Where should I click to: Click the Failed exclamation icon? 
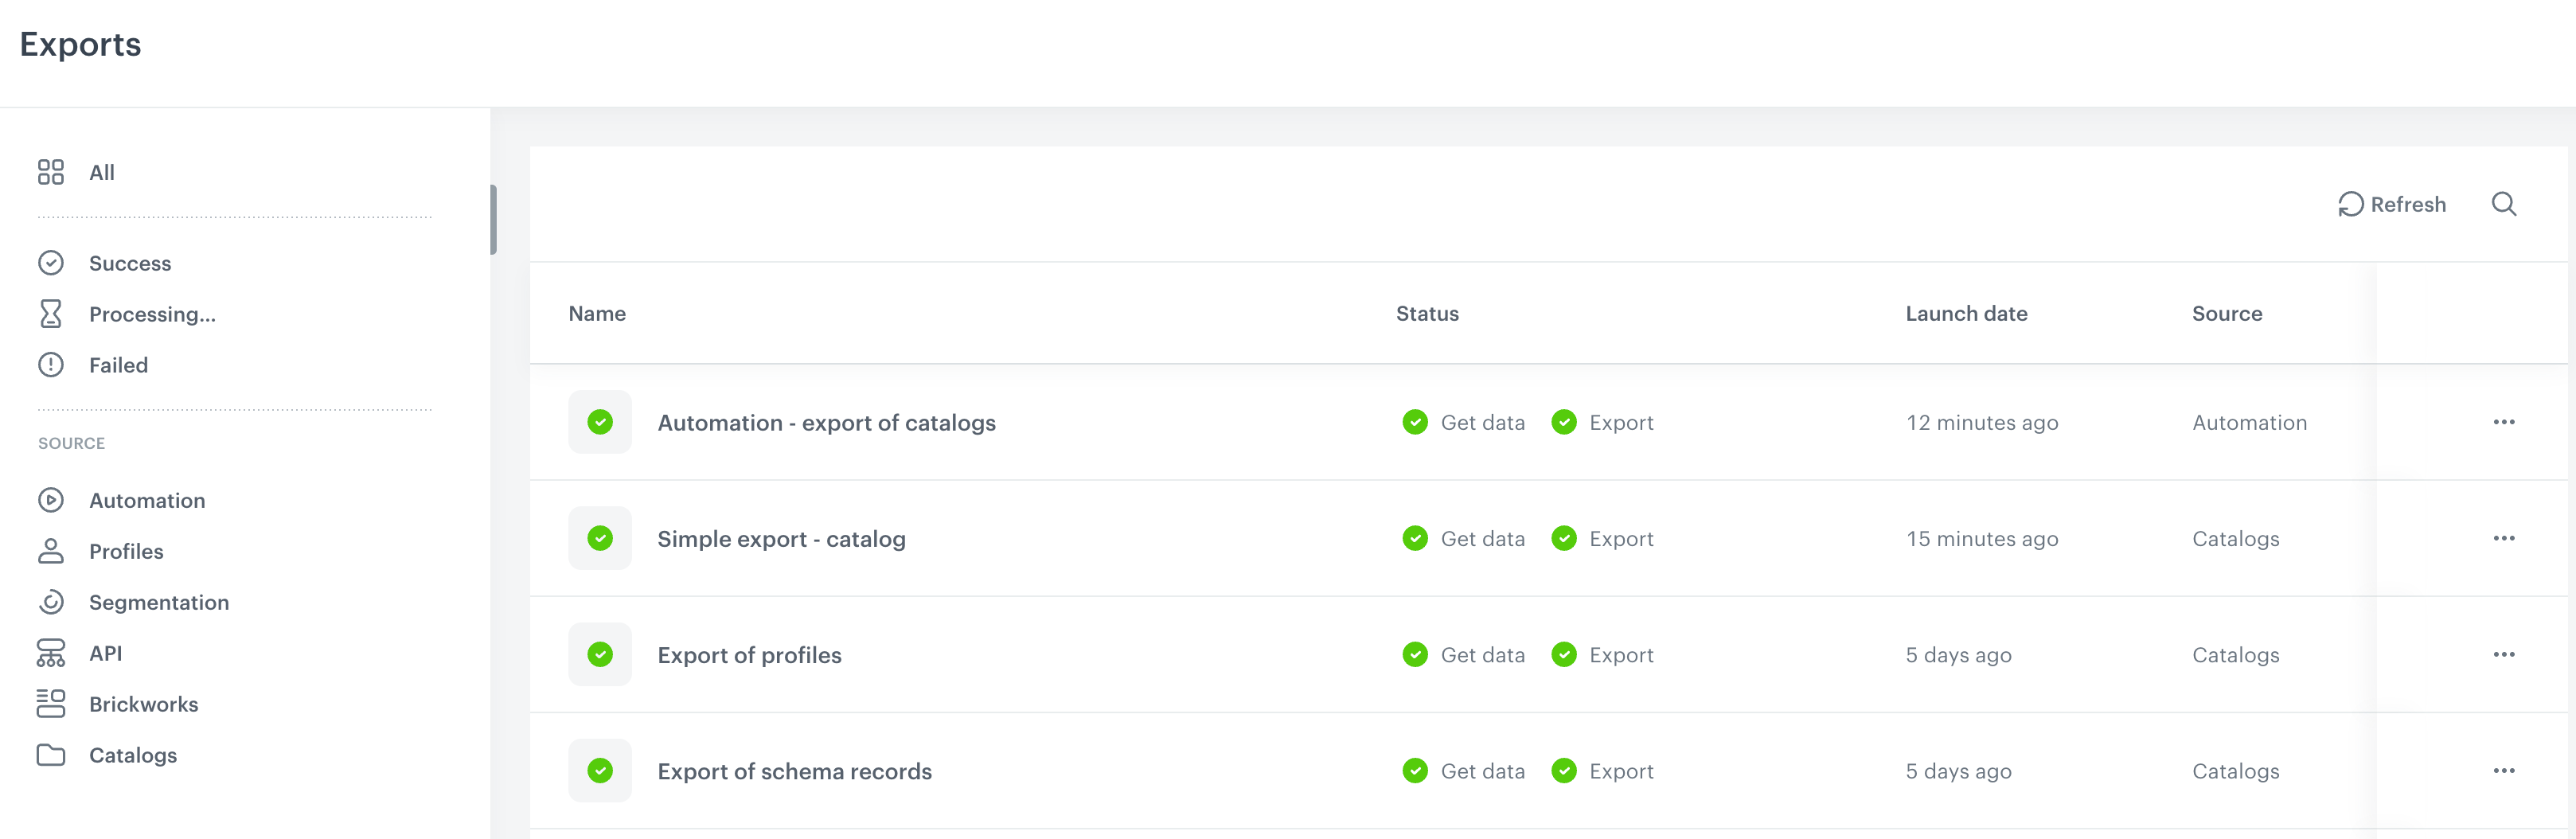(x=51, y=364)
